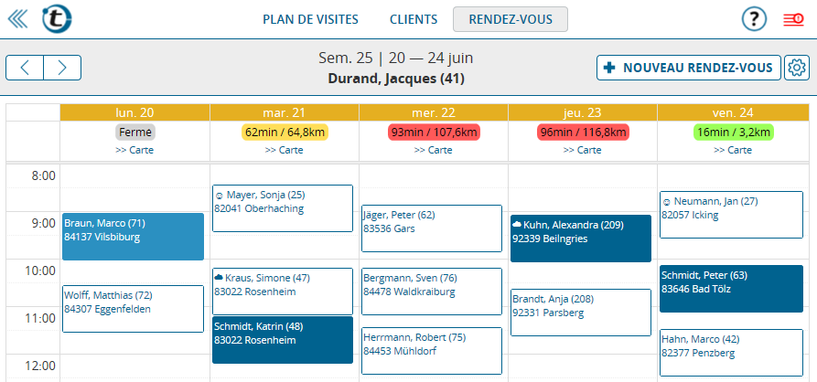Click the red alert notification icon
This screenshot has width=817, height=382.
click(793, 20)
